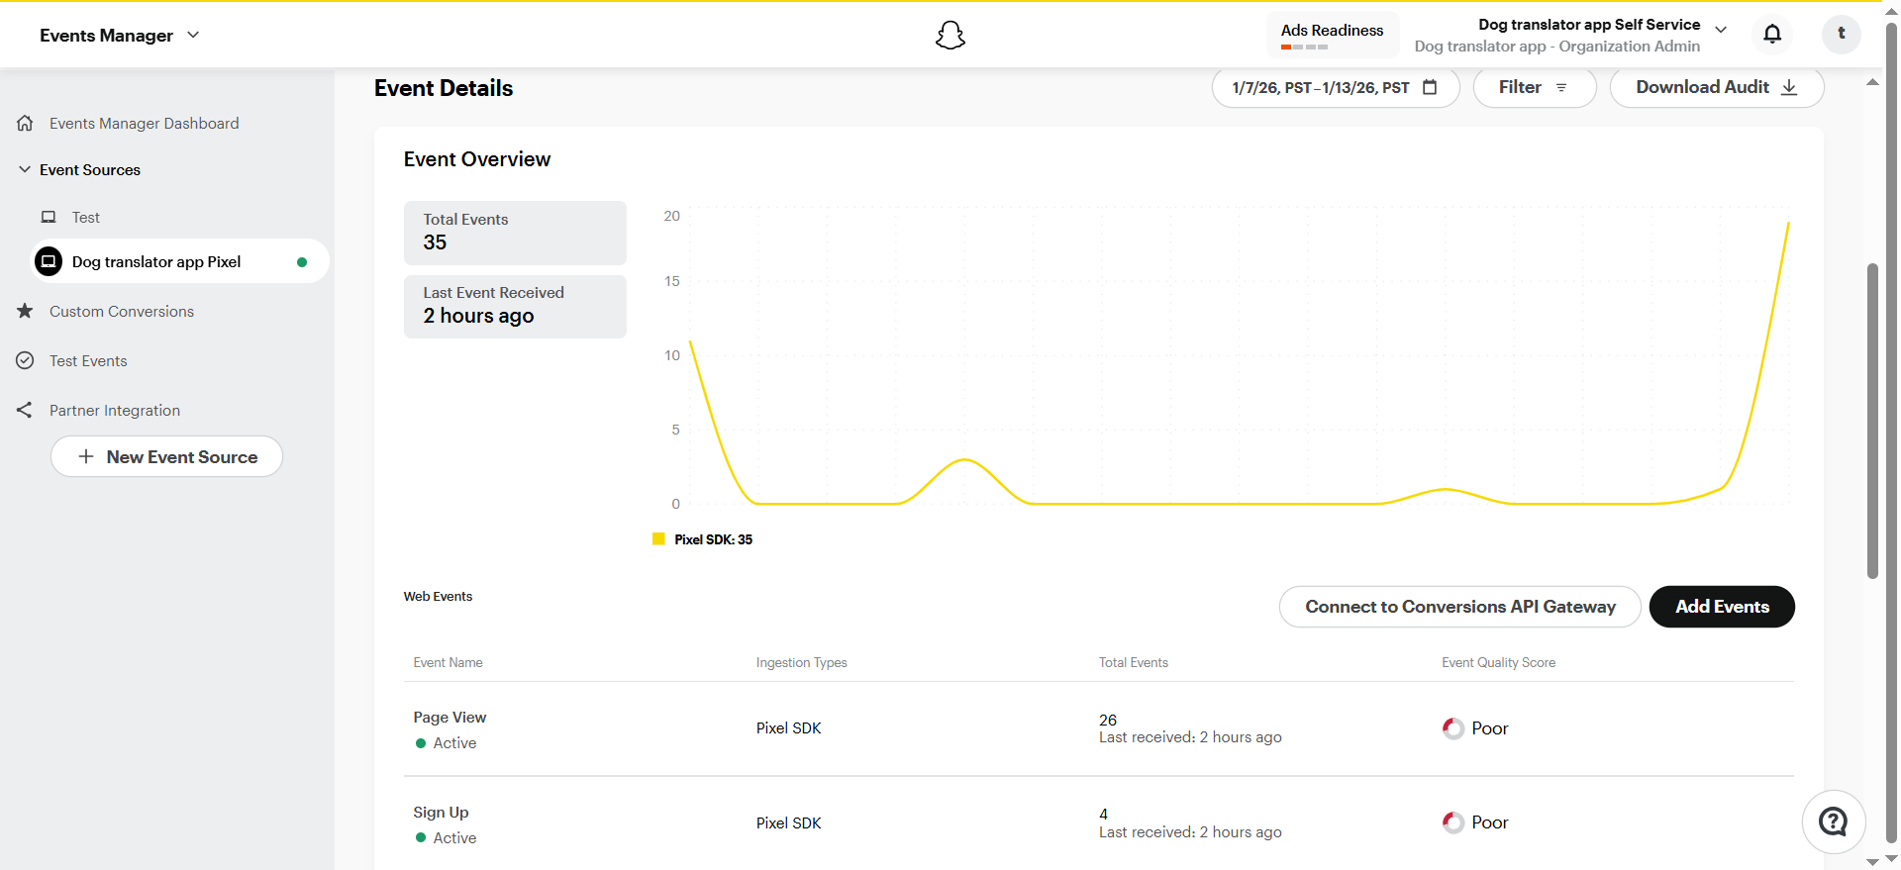Click the Total Events column header
Screen dimensions: 1901x870
1134,662
